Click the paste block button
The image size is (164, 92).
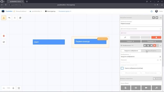tap(157, 78)
